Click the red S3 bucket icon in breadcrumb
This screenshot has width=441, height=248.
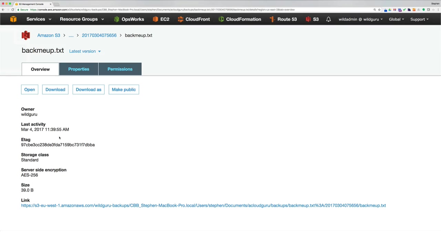pos(26,35)
